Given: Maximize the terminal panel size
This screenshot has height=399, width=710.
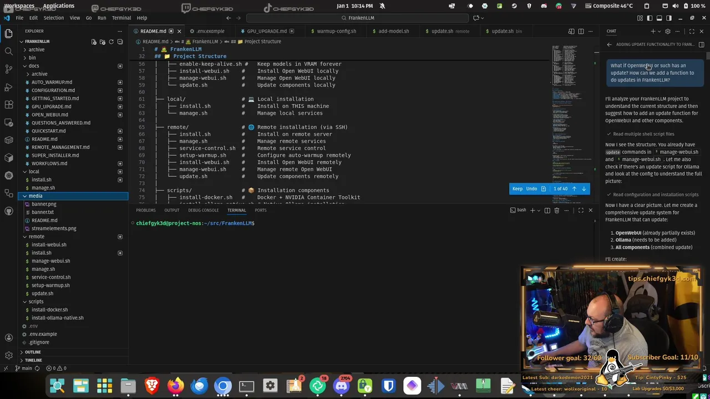Looking at the screenshot, I should pos(581,211).
